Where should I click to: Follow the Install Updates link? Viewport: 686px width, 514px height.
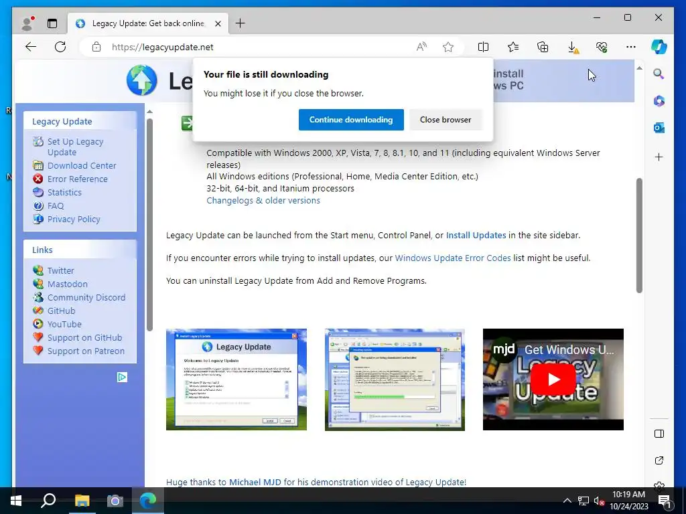pos(476,235)
